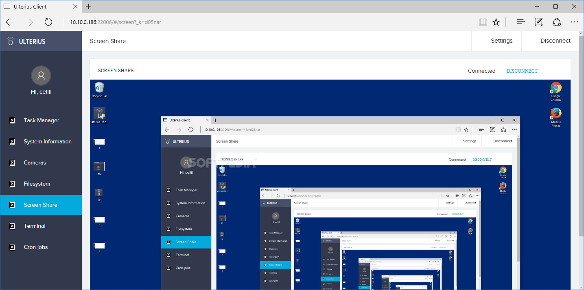Image resolution: width=584 pixels, height=290 pixels.
Task: Select Mozilla Firefox icon on remote desktop
Action: [556, 117]
